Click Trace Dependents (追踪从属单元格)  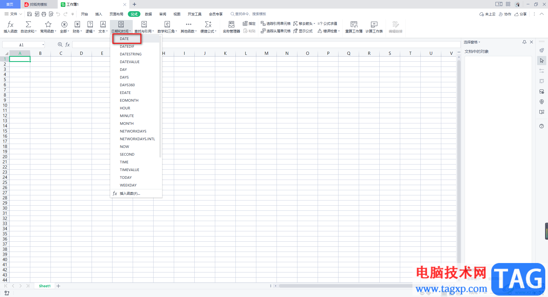[x=276, y=31]
